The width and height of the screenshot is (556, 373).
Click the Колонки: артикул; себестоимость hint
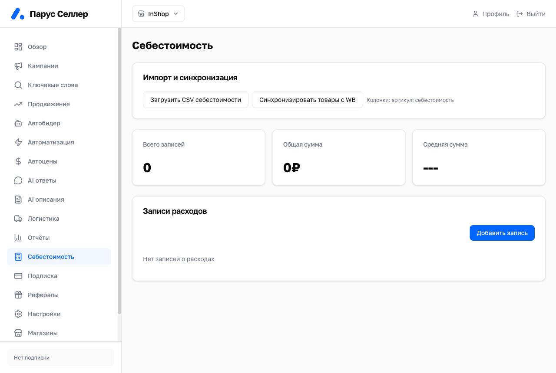(410, 100)
